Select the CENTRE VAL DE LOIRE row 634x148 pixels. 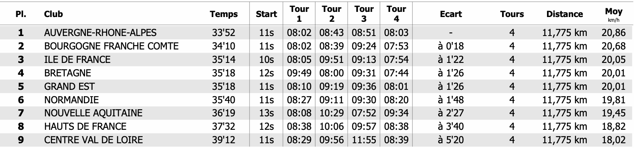pos(317,140)
